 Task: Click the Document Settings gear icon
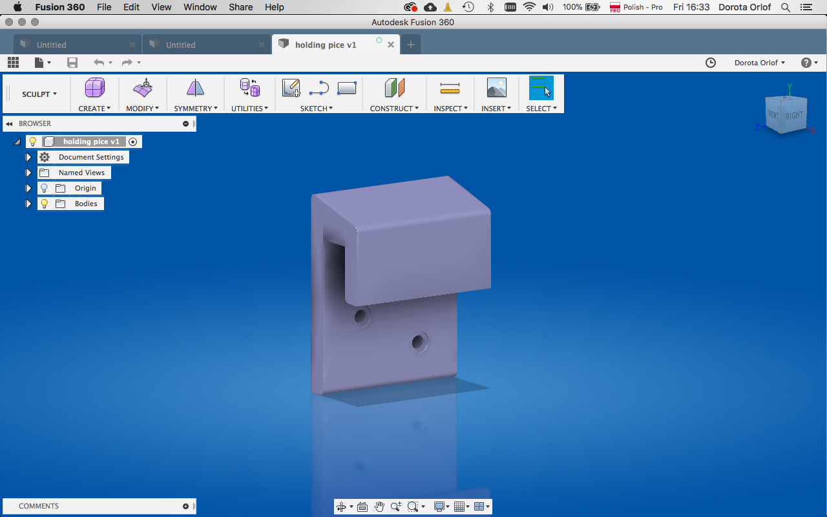(45, 157)
